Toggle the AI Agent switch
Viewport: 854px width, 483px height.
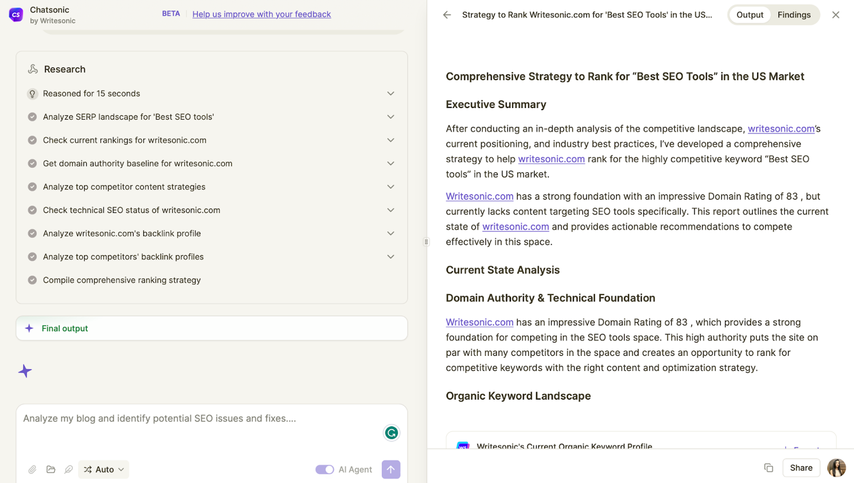click(x=325, y=469)
